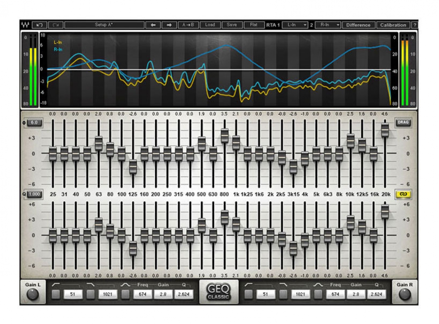This screenshot has height=324, width=439.
Task: Click the Redo arrow button
Action: point(56,25)
